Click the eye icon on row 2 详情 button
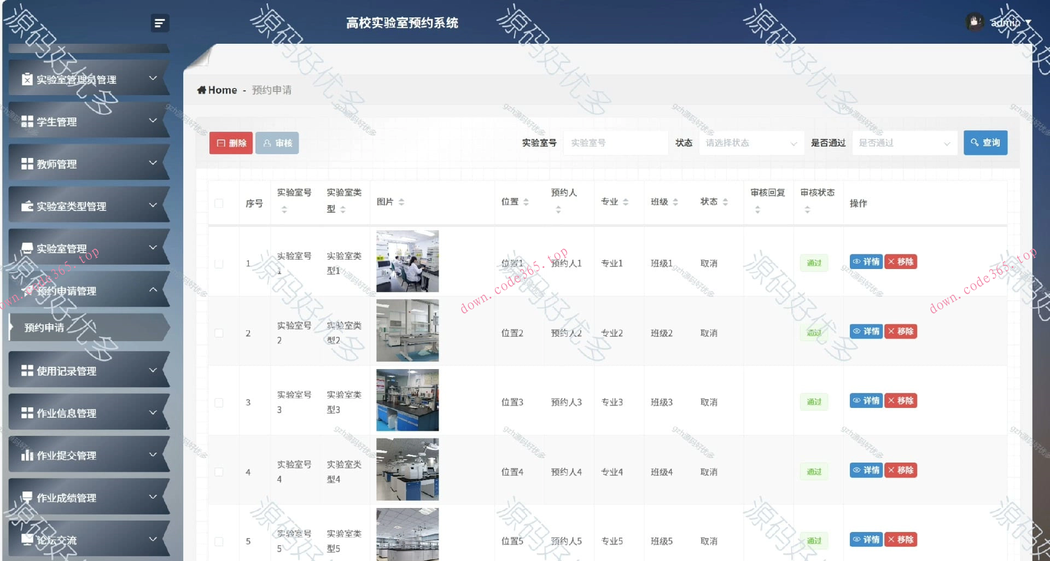The image size is (1050, 561). (x=856, y=331)
